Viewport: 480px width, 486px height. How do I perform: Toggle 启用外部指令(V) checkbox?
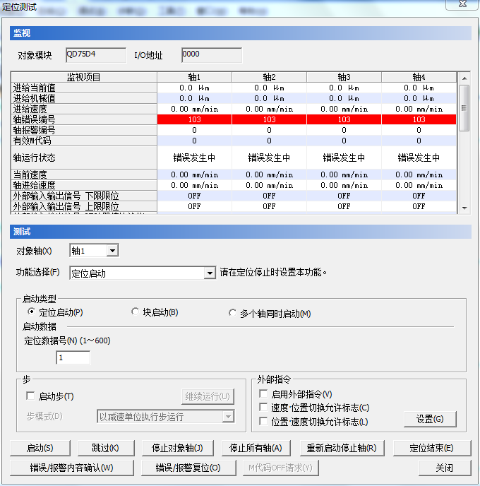pyautogui.click(x=263, y=394)
